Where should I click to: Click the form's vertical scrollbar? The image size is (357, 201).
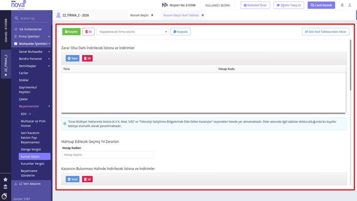350,65
